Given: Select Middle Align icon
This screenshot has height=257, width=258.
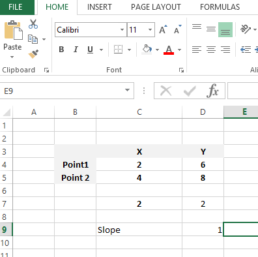Looking at the screenshot, I should (211, 29).
